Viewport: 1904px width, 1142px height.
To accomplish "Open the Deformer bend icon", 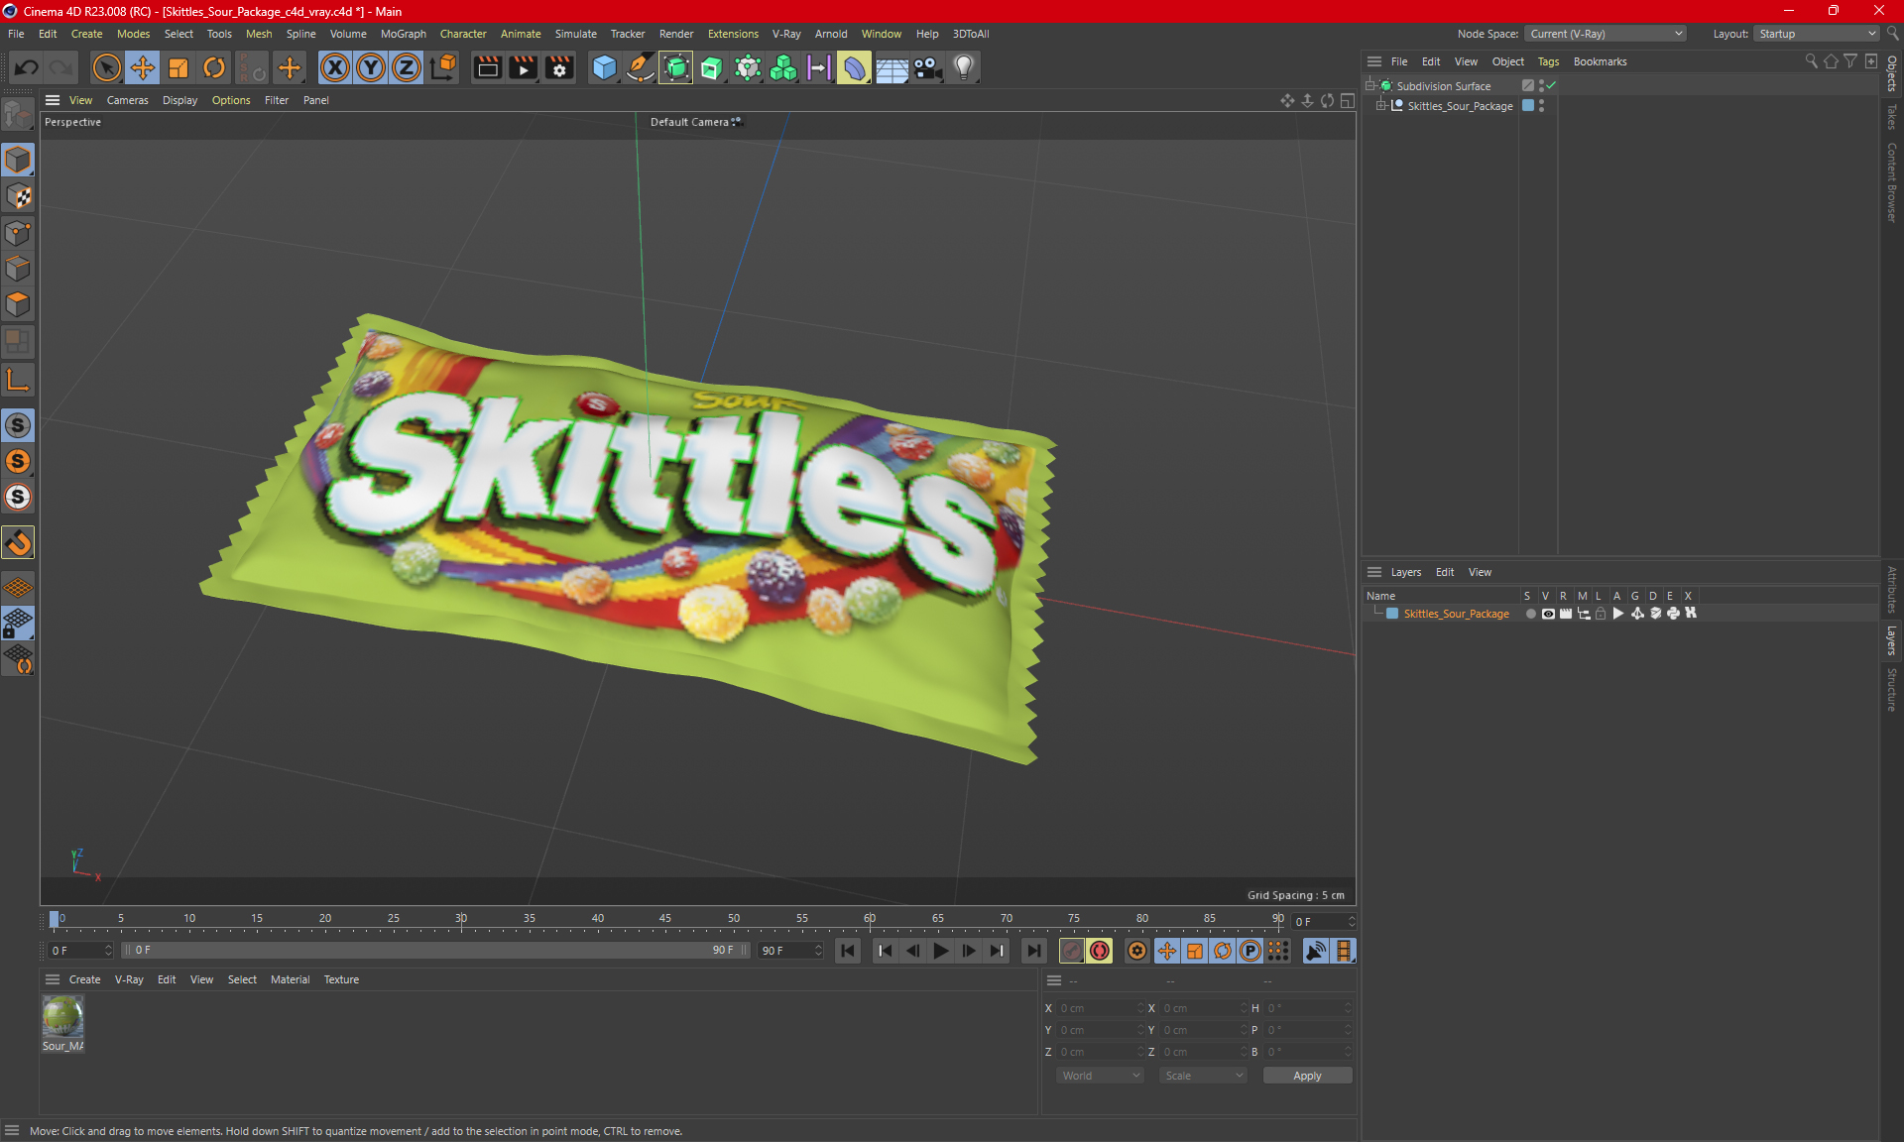I will 855,67.
